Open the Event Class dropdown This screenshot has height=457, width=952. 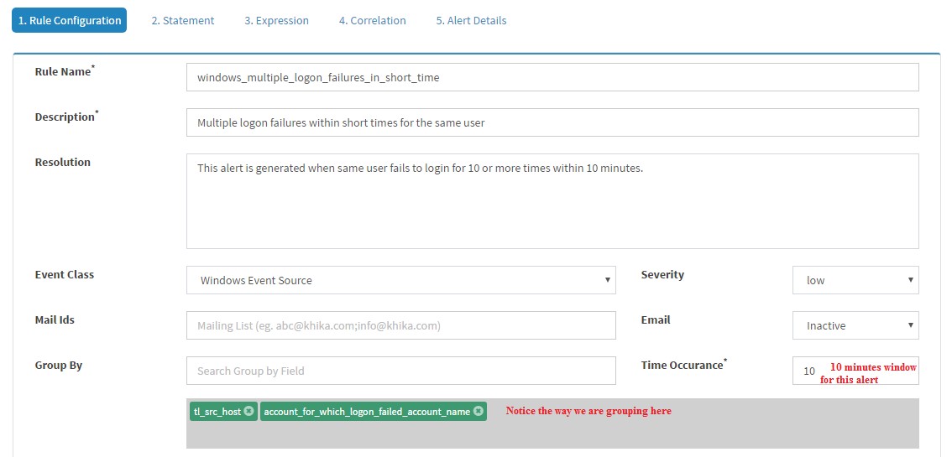[400, 280]
